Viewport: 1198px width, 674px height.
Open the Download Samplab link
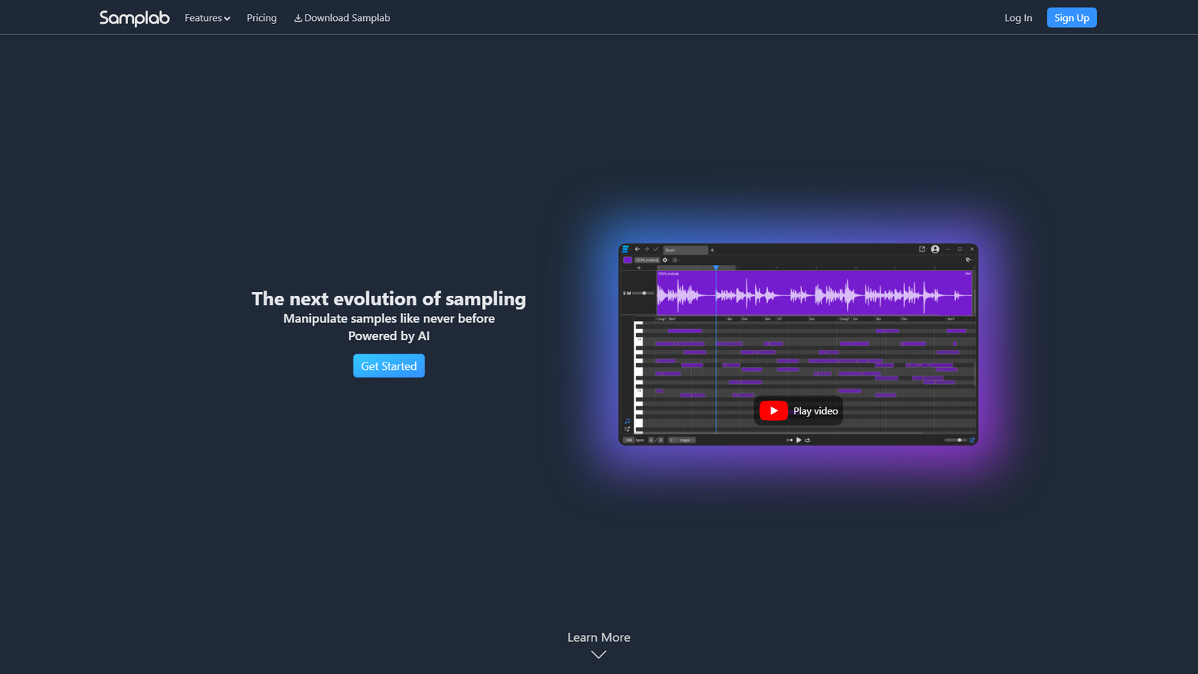(342, 18)
